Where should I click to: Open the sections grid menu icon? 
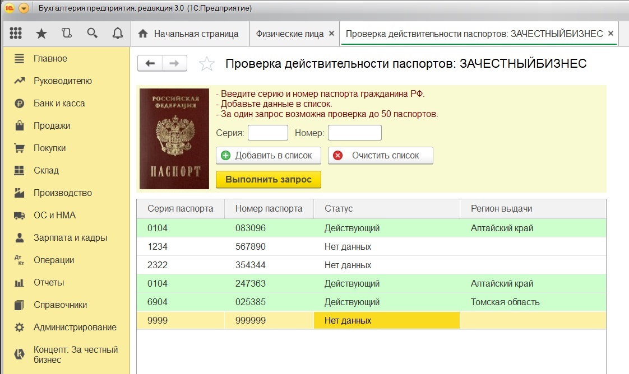point(16,33)
